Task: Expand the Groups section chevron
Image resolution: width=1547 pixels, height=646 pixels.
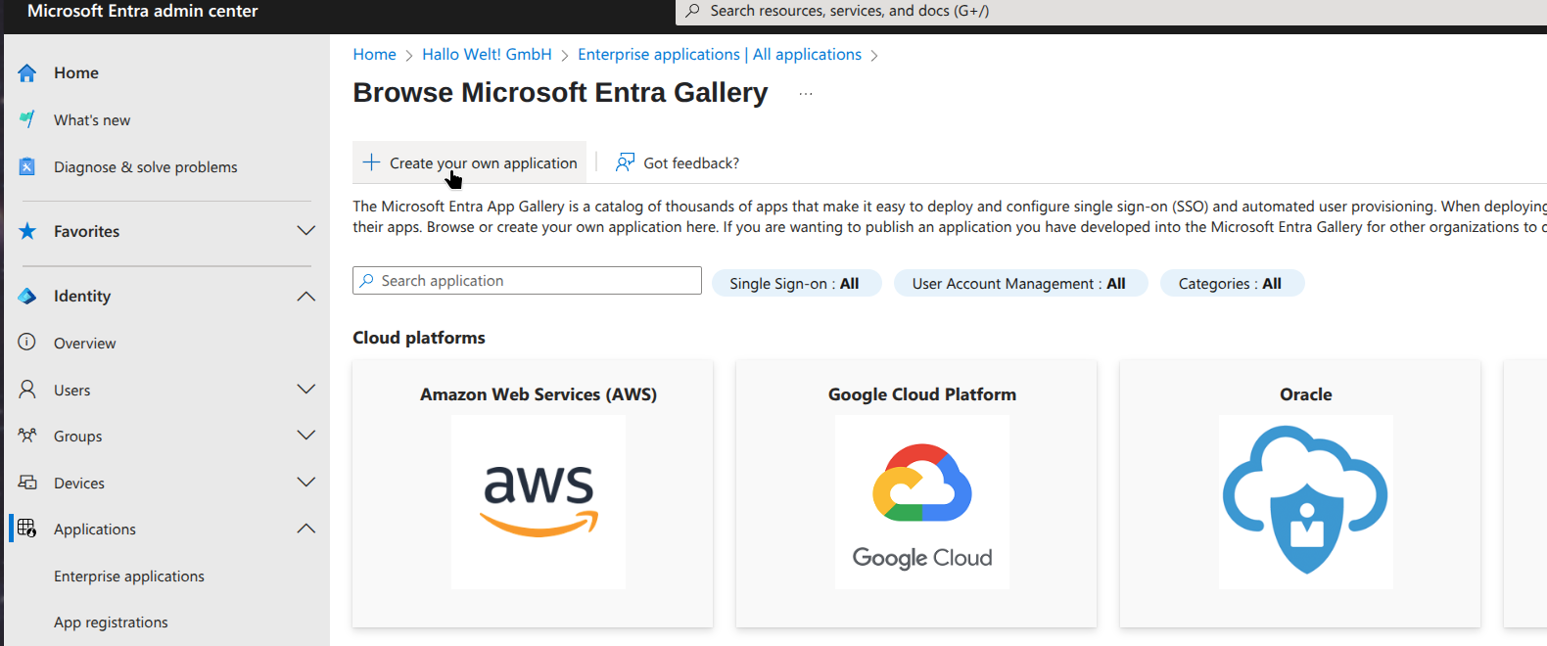Action: [x=305, y=436]
